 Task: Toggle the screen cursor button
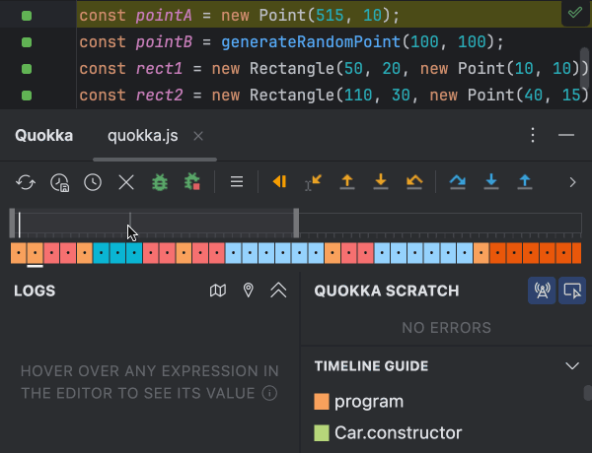tap(572, 291)
